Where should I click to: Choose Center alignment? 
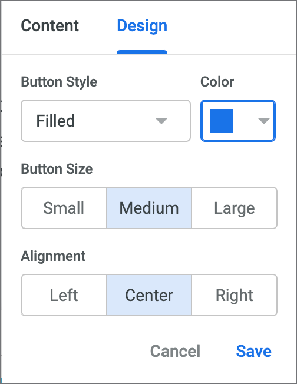tap(149, 295)
